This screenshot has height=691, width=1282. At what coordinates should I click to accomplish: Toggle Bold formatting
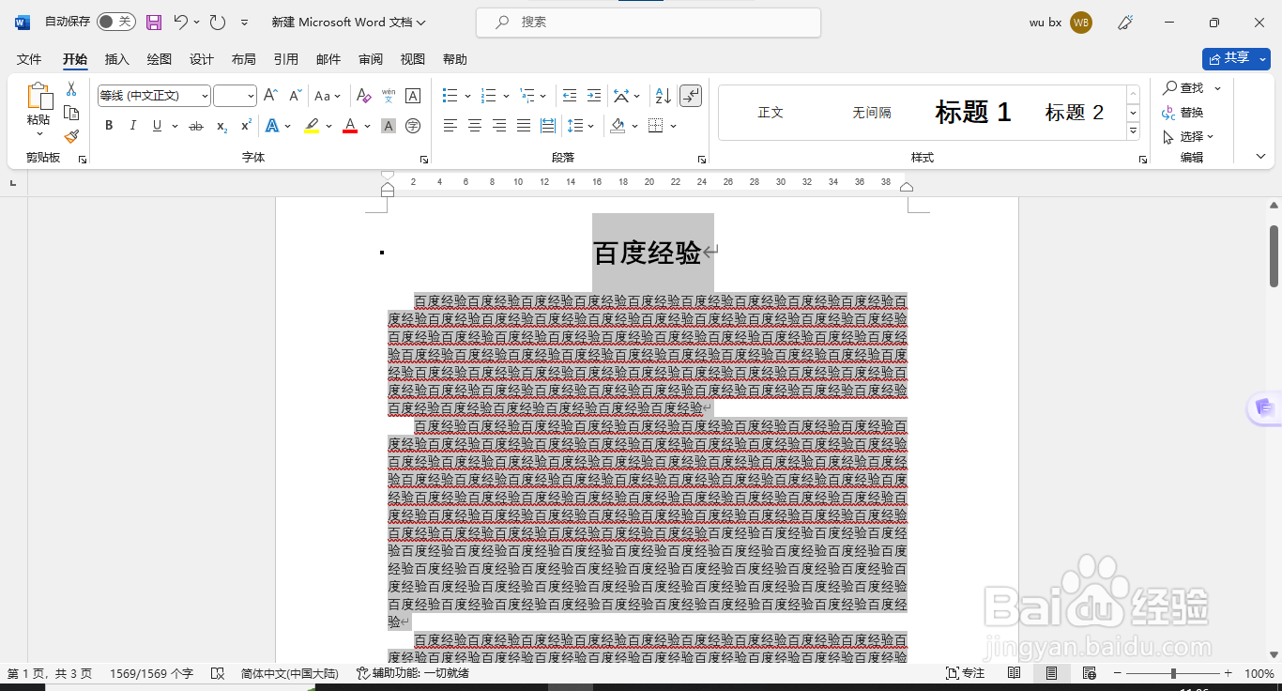point(109,126)
